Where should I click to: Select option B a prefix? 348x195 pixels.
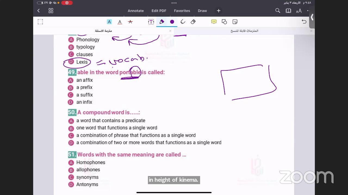pyautogui.click(x=80, y=87)
